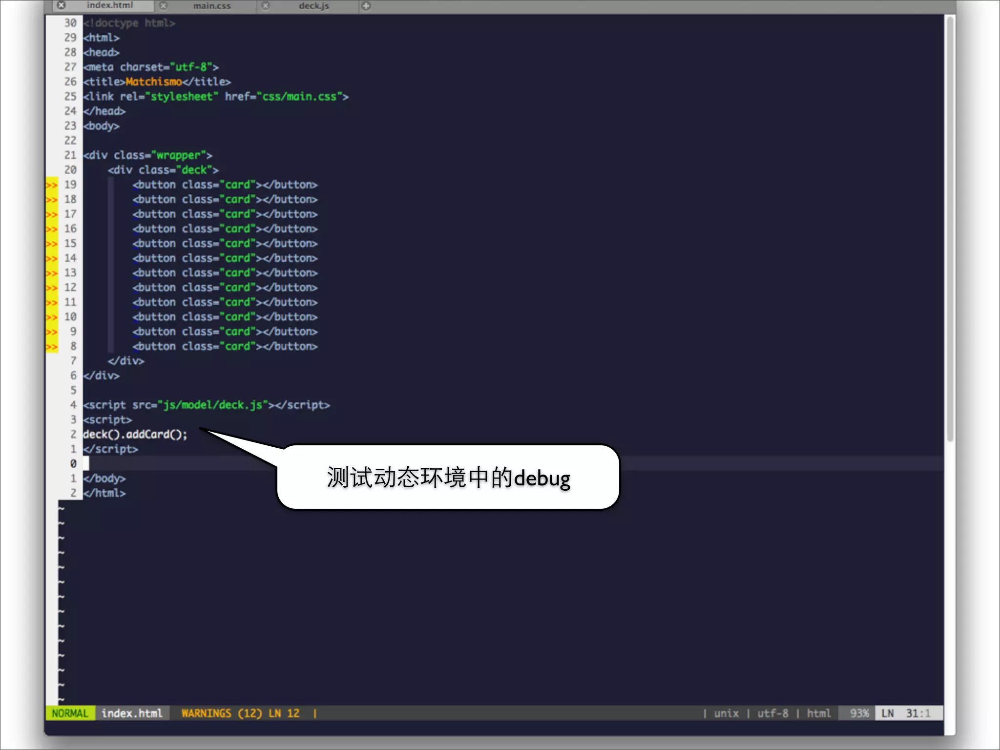Viewport: 1000px width, 750px height.
Task: Select the warning marker beside line 8
Action: pos(51,346)
